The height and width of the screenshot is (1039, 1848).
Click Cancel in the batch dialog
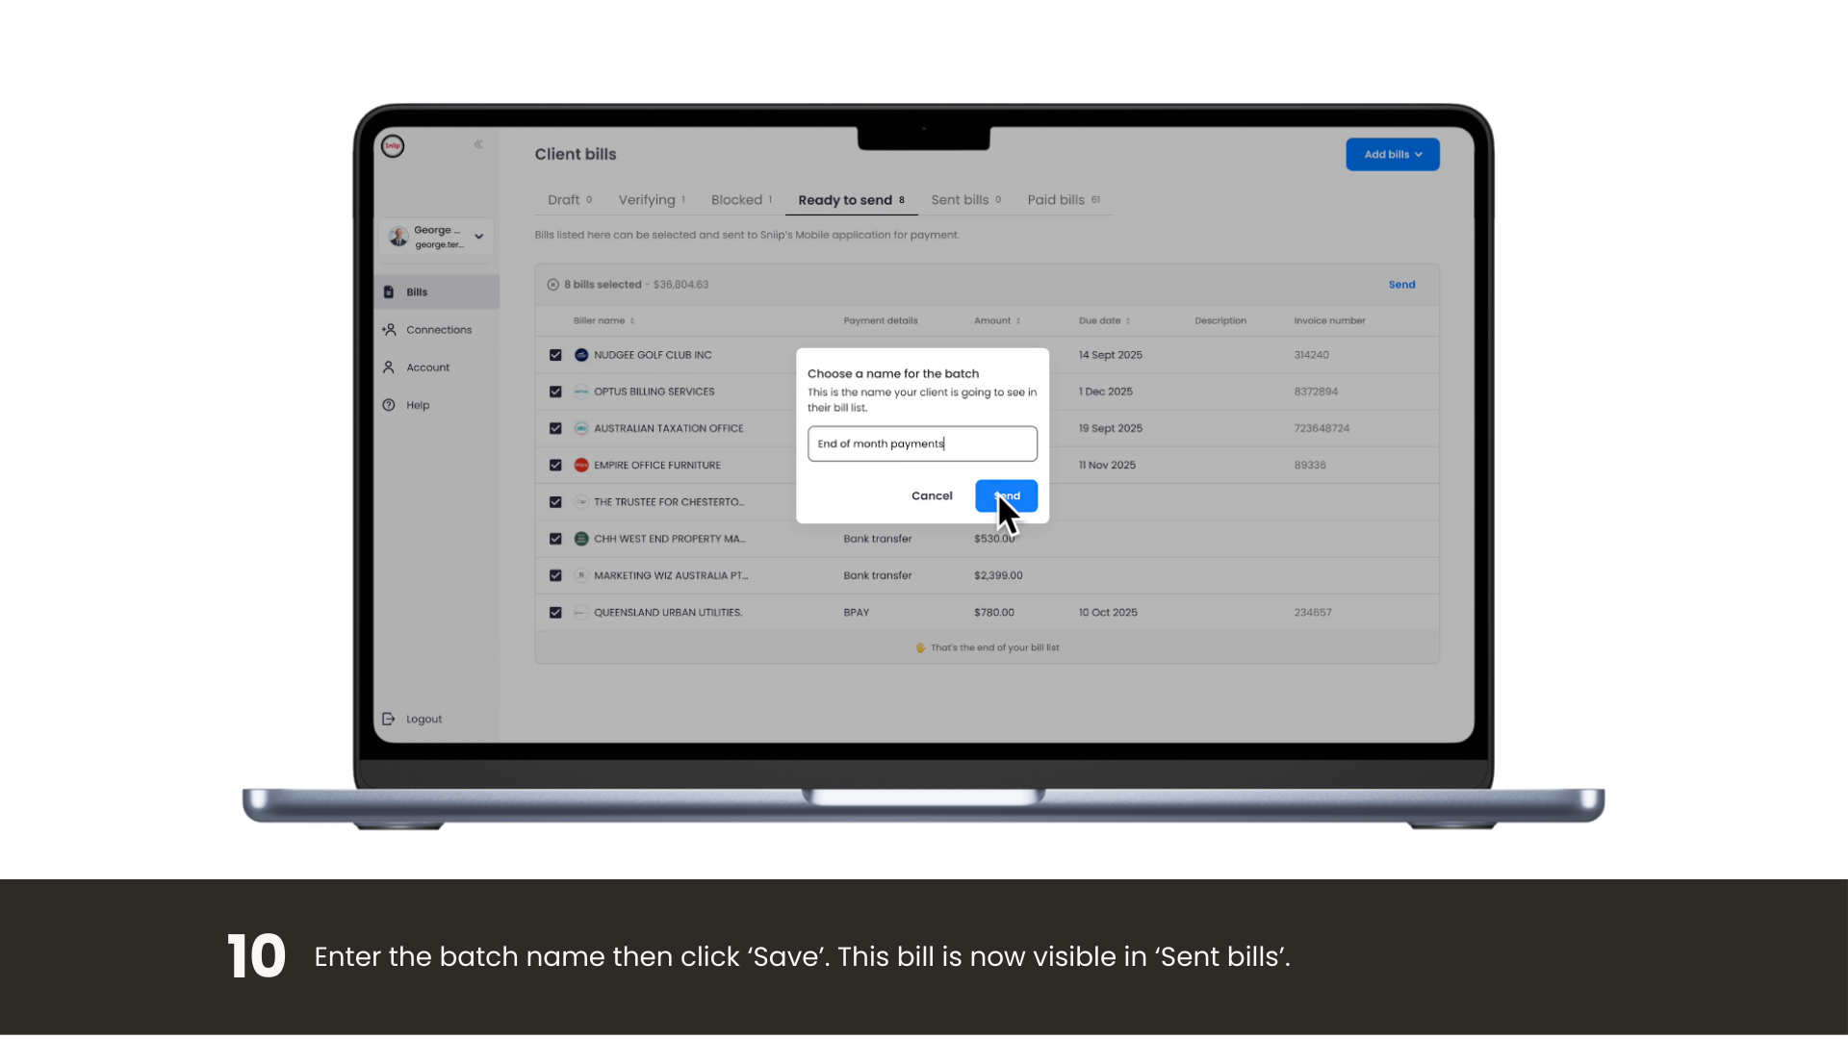932,496
